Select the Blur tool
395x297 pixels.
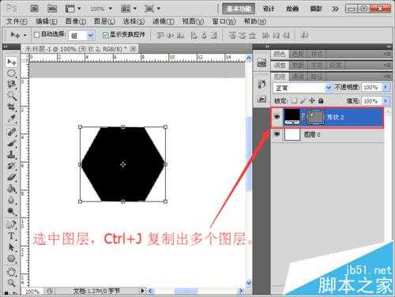12,200
